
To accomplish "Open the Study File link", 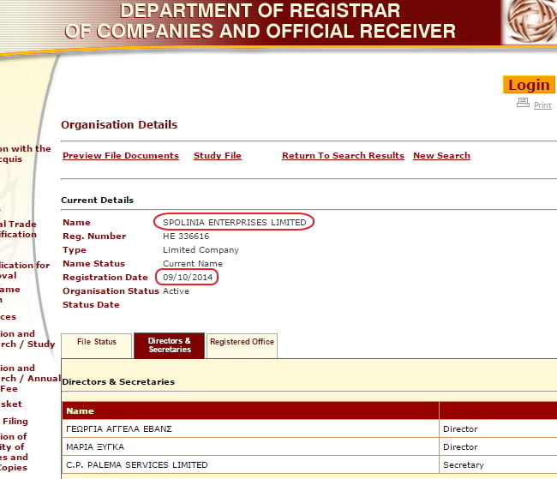I will tap(218, 156).
